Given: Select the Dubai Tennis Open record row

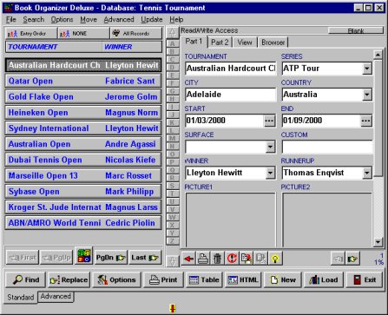Looking at the screenshot, I should (83, 160).
